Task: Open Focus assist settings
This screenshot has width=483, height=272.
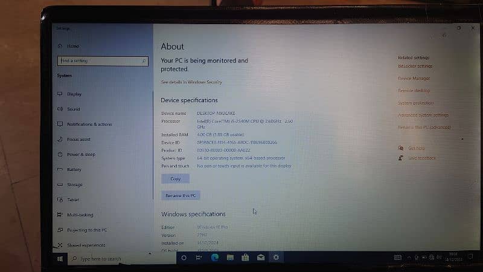Action: click(x=78, y=140)
